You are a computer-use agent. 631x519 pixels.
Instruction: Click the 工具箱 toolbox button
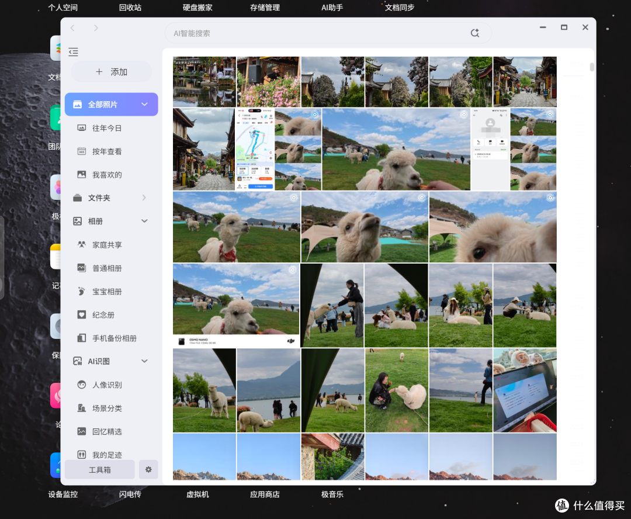pyautogui.click(x=100, y=470)
